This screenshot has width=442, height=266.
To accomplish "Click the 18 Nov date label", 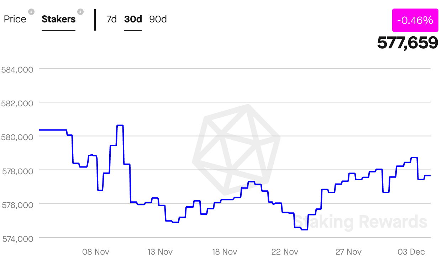I will 225,252.
